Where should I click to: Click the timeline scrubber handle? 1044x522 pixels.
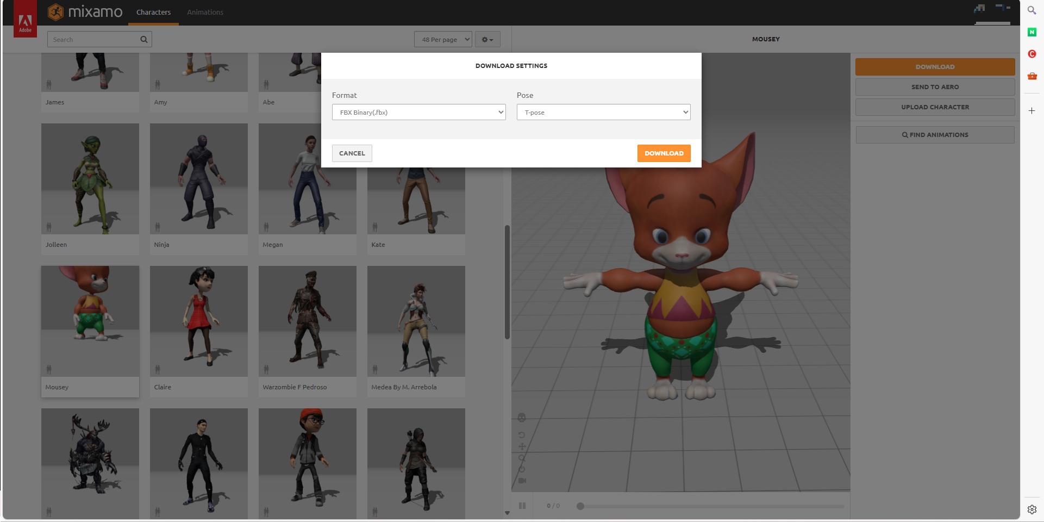coord(580,506)
